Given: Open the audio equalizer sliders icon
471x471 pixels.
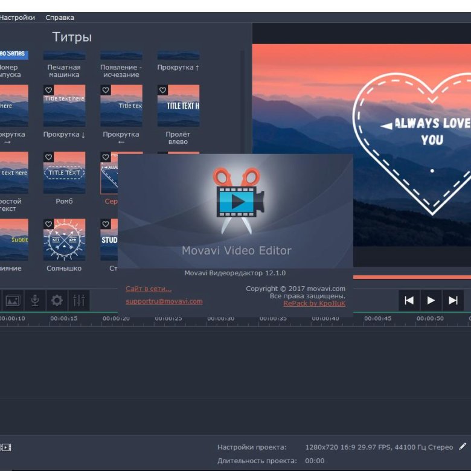Looking at the screenshot, I should pyautogui.click(x=78, y=300).
